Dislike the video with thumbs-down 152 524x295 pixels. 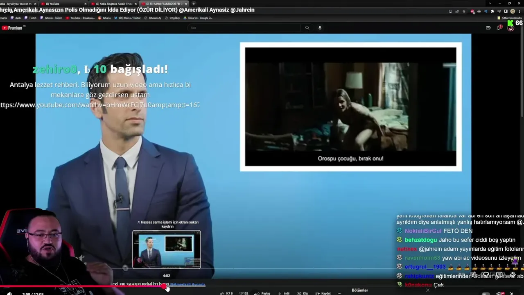tap(244, 293)
